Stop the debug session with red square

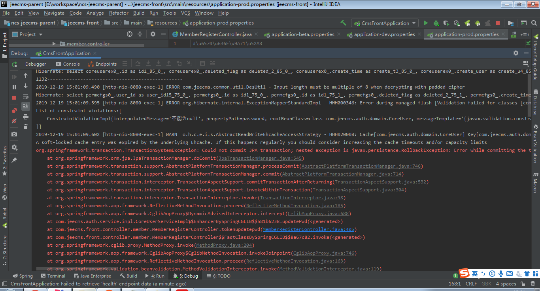pyautogui.click(x=15, y=98)
